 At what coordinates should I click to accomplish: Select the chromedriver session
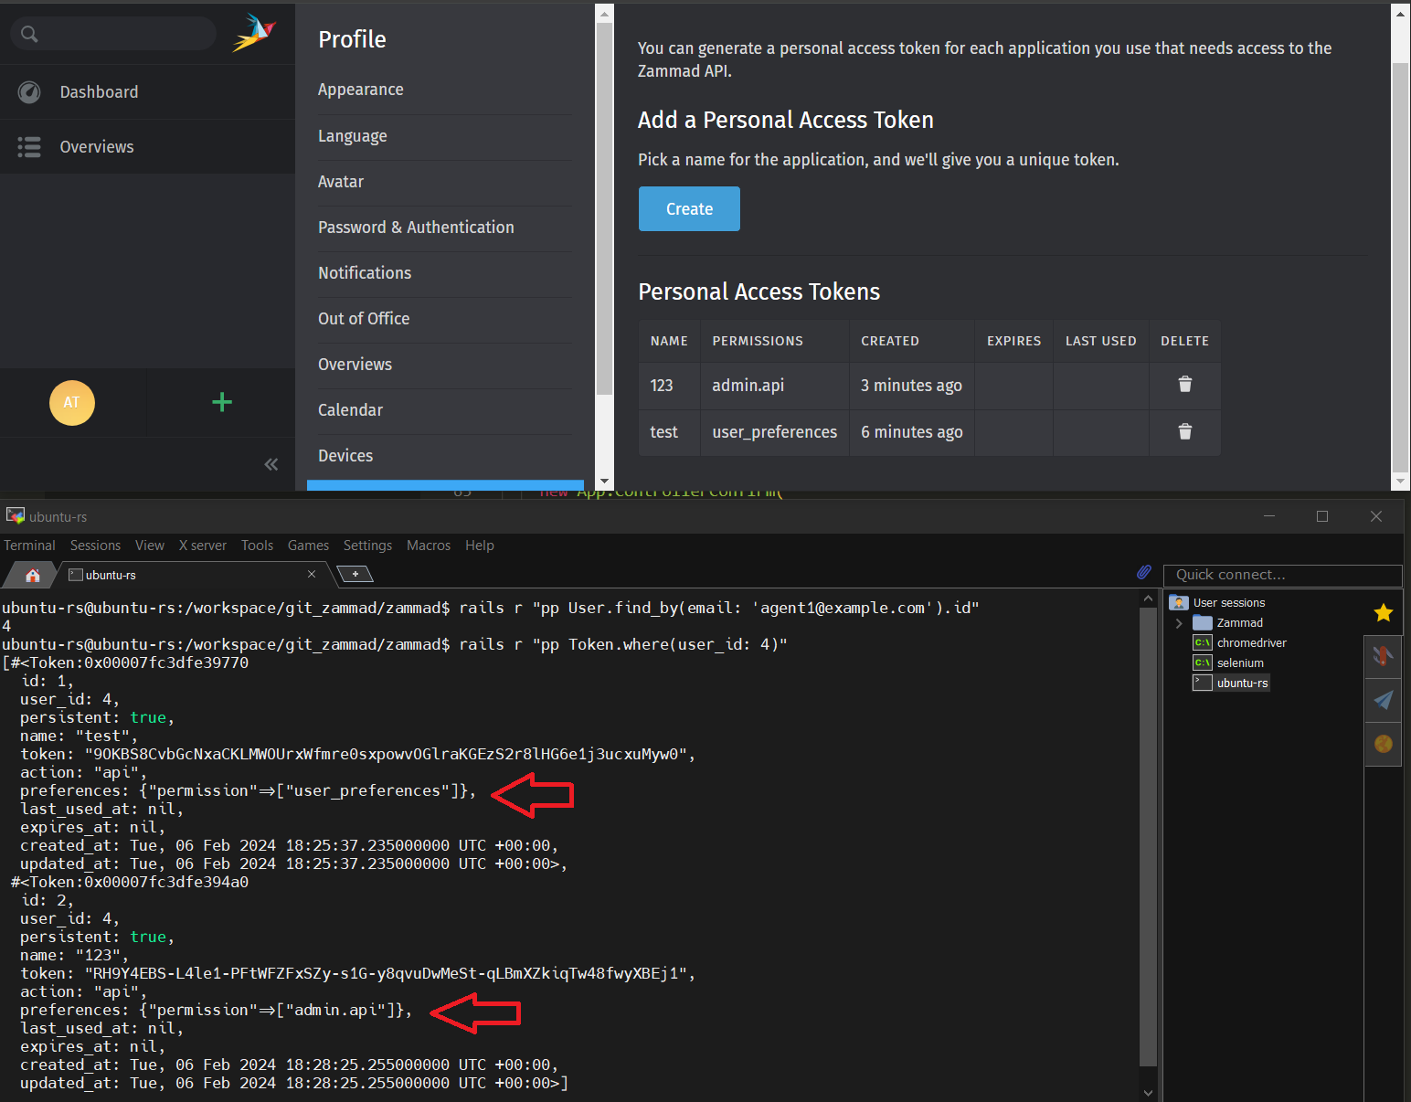click(x=1251, y=643)
